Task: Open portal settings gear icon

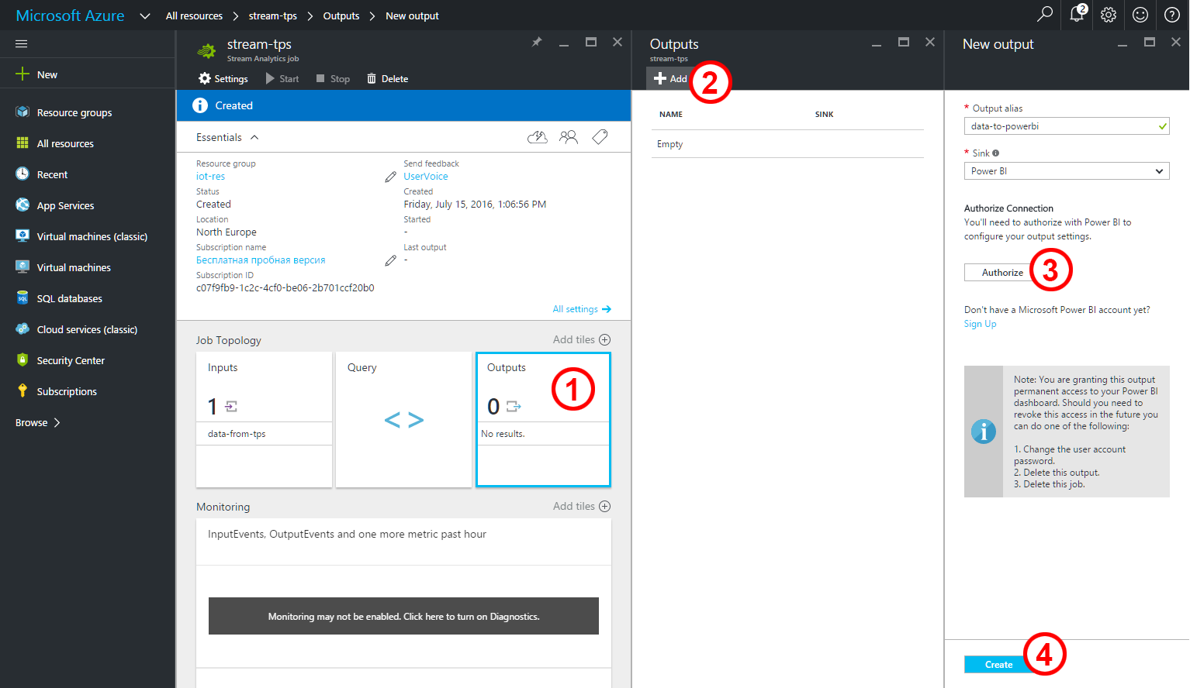Action: click(1109, 15)
